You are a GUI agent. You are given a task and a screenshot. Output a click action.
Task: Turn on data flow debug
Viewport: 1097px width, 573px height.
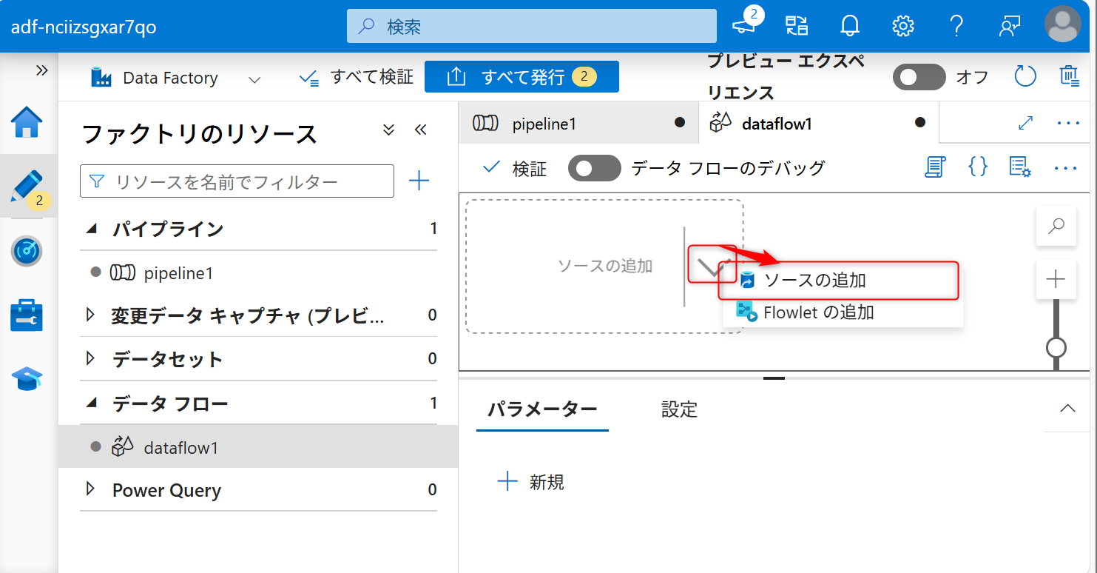point(594,168)
